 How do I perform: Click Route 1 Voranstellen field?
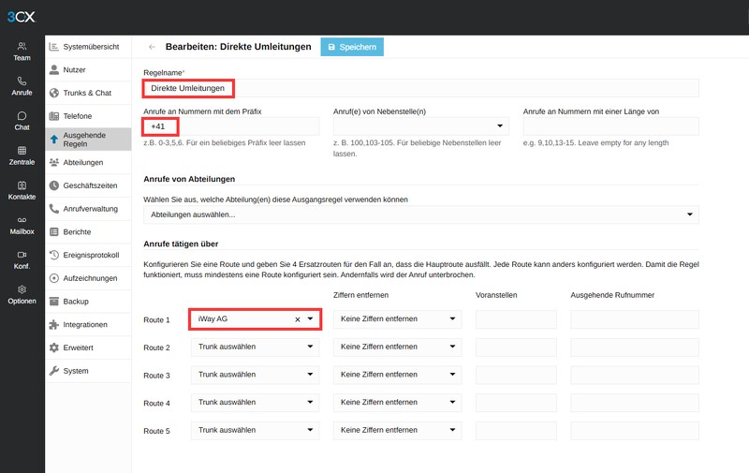pos(516,319)
